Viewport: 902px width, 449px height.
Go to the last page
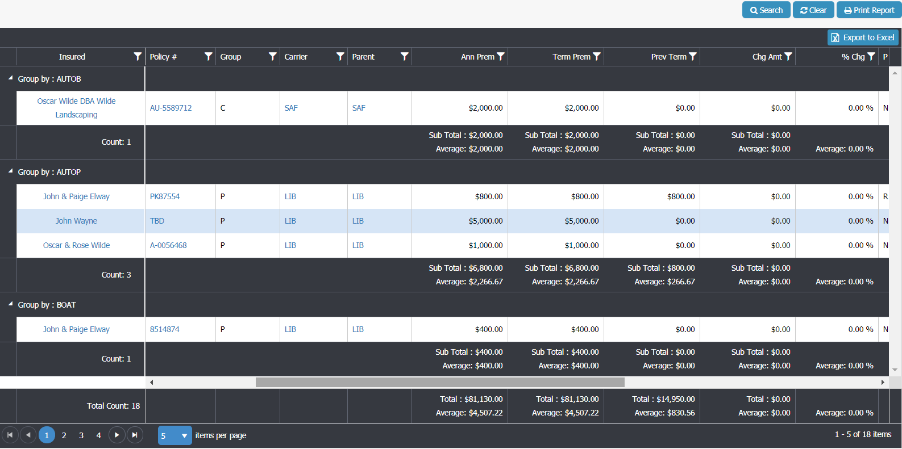pos(135,435)
